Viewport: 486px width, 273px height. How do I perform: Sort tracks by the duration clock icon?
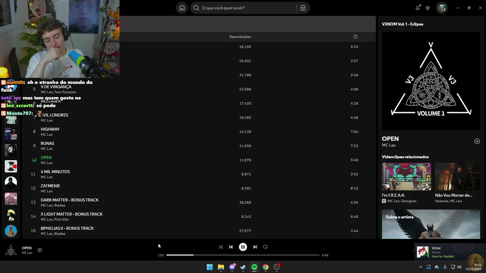pyautogui.click(x=355, y=37)
